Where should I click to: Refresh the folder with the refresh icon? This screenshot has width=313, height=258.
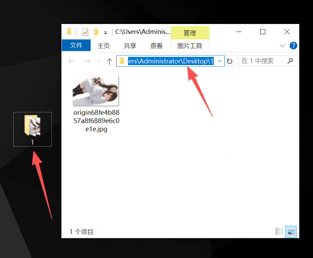[x=230, y=61]
